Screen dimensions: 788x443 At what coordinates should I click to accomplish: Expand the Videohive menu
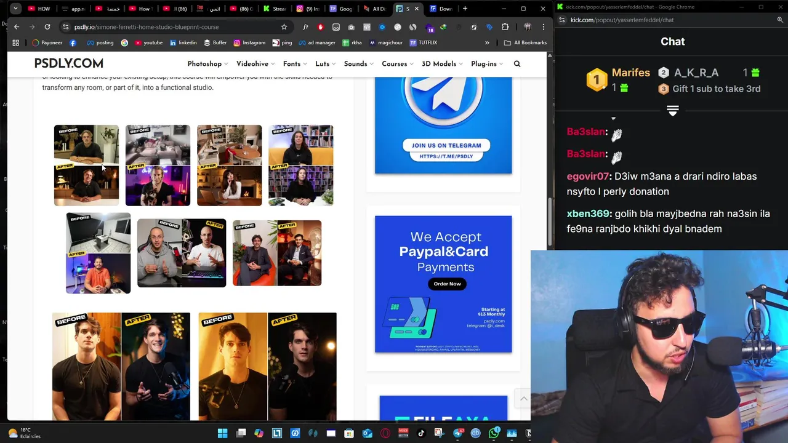coord(255,64)
